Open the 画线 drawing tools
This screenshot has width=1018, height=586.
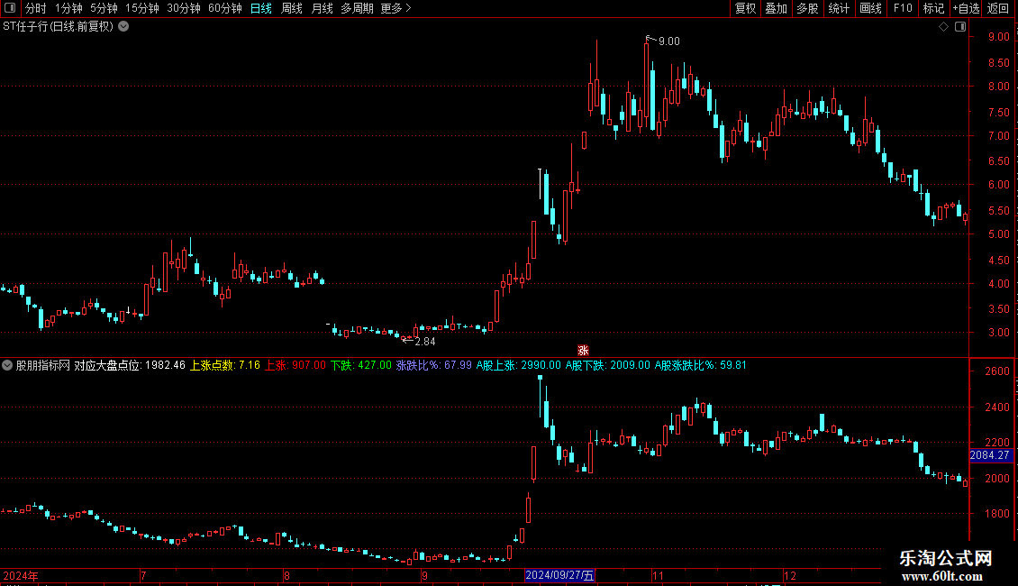point(870,8)
